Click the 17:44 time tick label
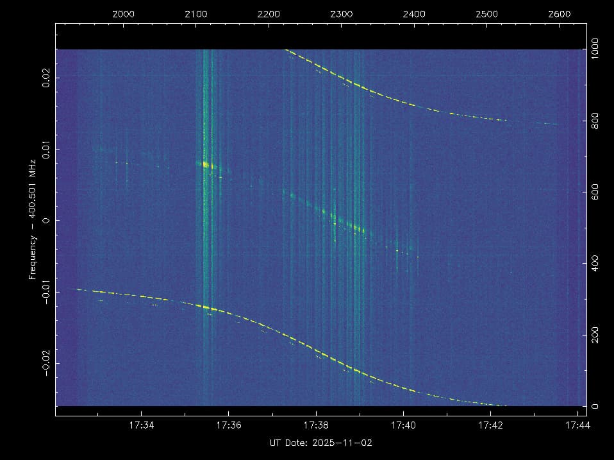Image resolution: width=614 pixels, height=460 pixels. point(577,425)
